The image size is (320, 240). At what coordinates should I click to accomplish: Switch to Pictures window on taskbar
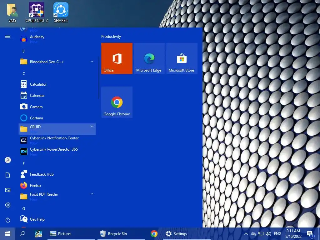coord(71,234)
